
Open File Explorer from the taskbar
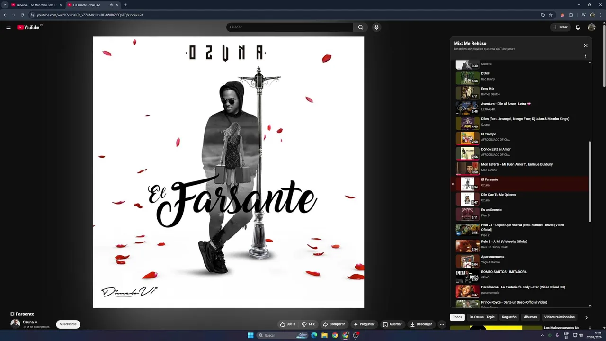[324, 335]
